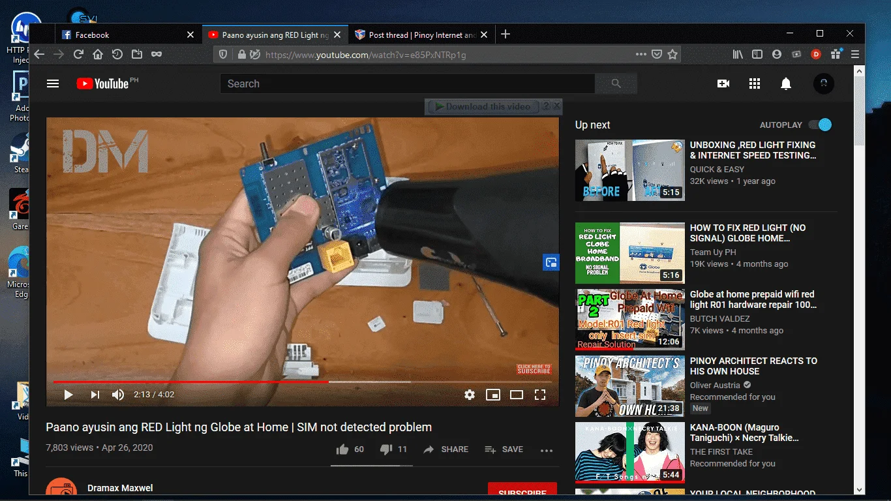Screen dimensions: 891x501
Task: Mute the video volume speaker icon
Action: pos(118,395)
